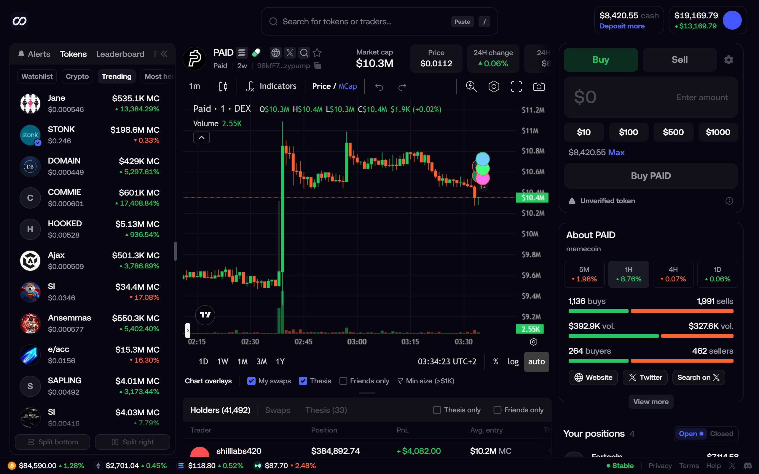Click the Sell button
The height and width of the screenshot is (474, 759).
(x=679, y=60)
